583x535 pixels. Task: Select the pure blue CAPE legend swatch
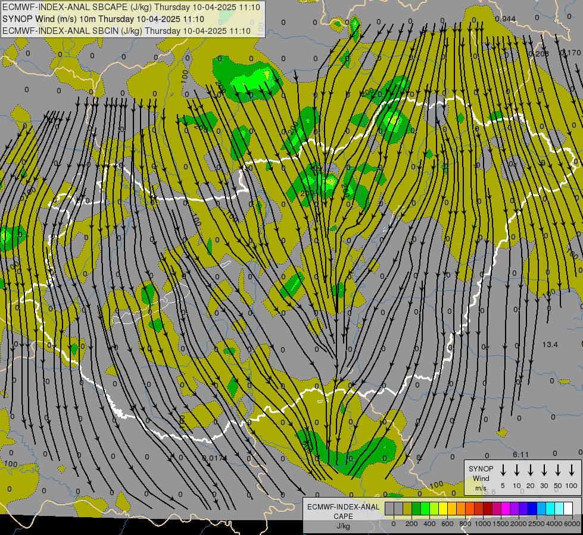click(x=532, y=508)
